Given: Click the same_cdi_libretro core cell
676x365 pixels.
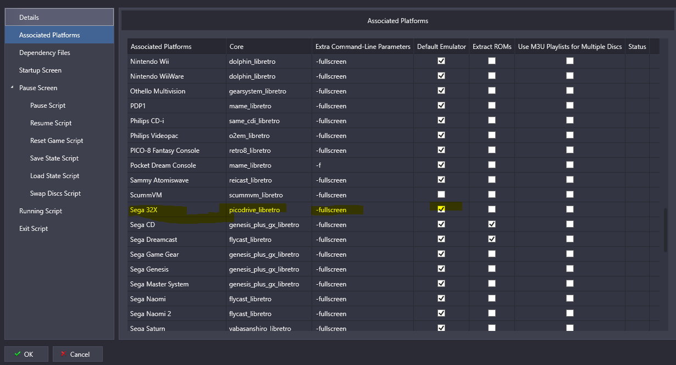Looking at the screenshot, I should pos(269,121).
